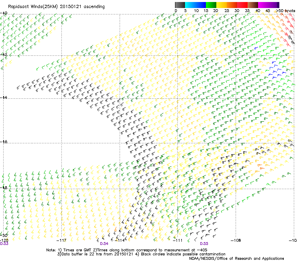Select the gray 0-5 knots legend color
This screenshot has height=261, width=297.
click(x=180, y=5)
